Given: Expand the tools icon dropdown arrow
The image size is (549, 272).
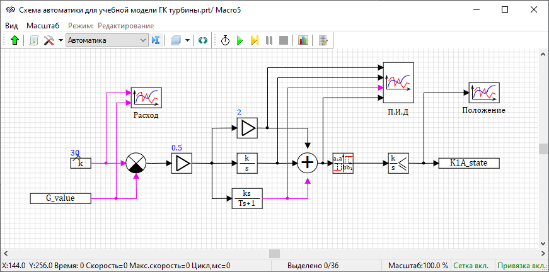Looking at the screenshot, I should click(x=61, y=40).
